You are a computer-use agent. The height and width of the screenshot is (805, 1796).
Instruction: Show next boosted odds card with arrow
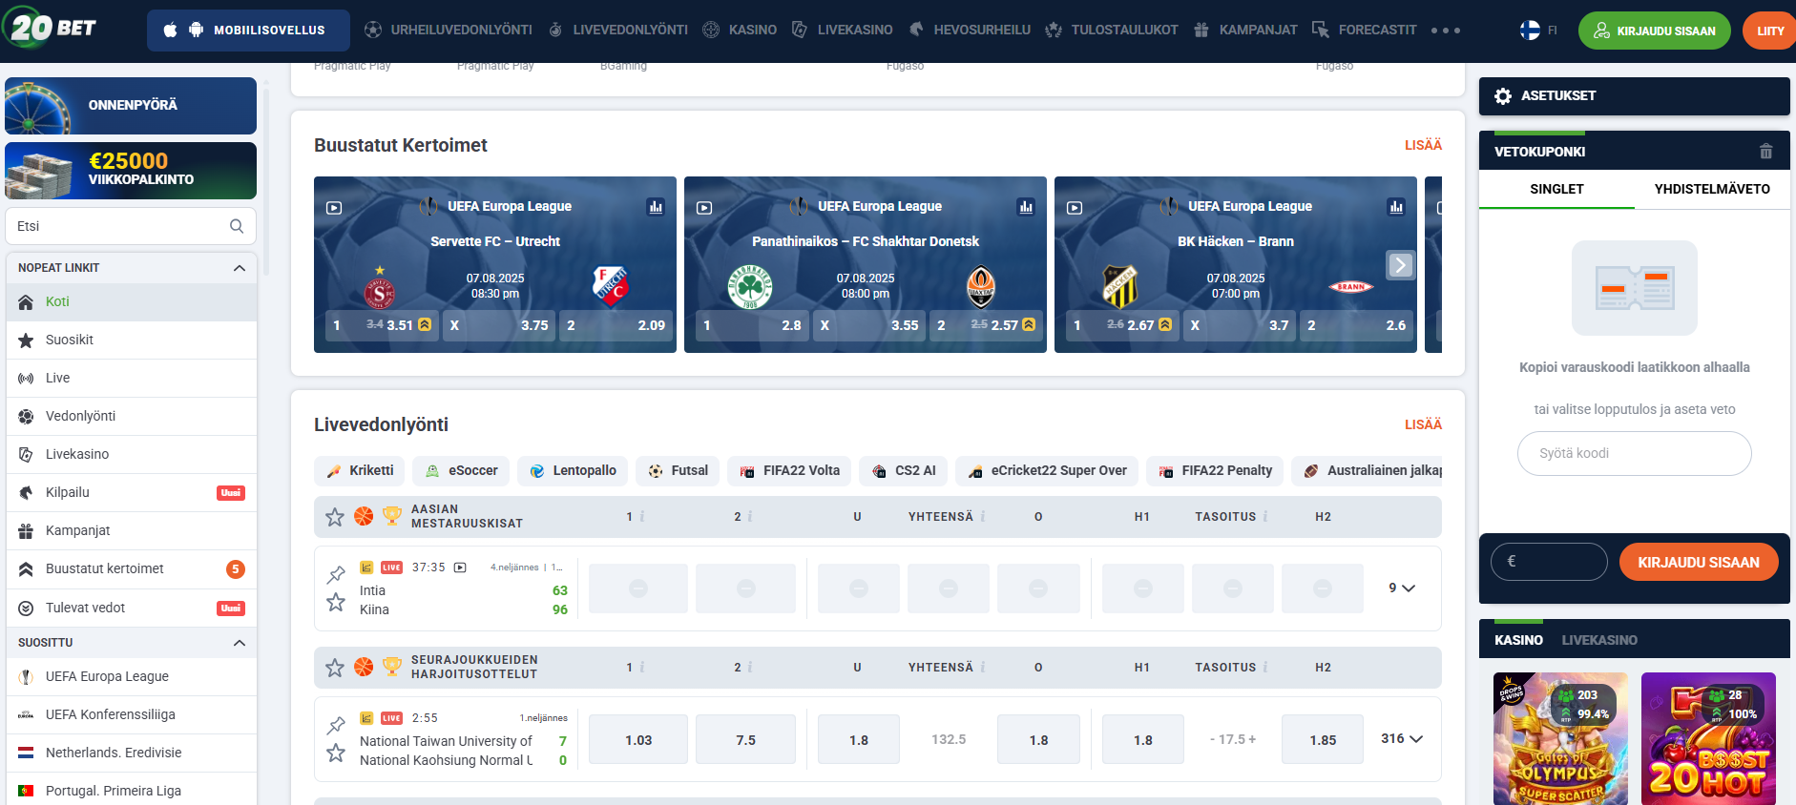pos(1400,265)
